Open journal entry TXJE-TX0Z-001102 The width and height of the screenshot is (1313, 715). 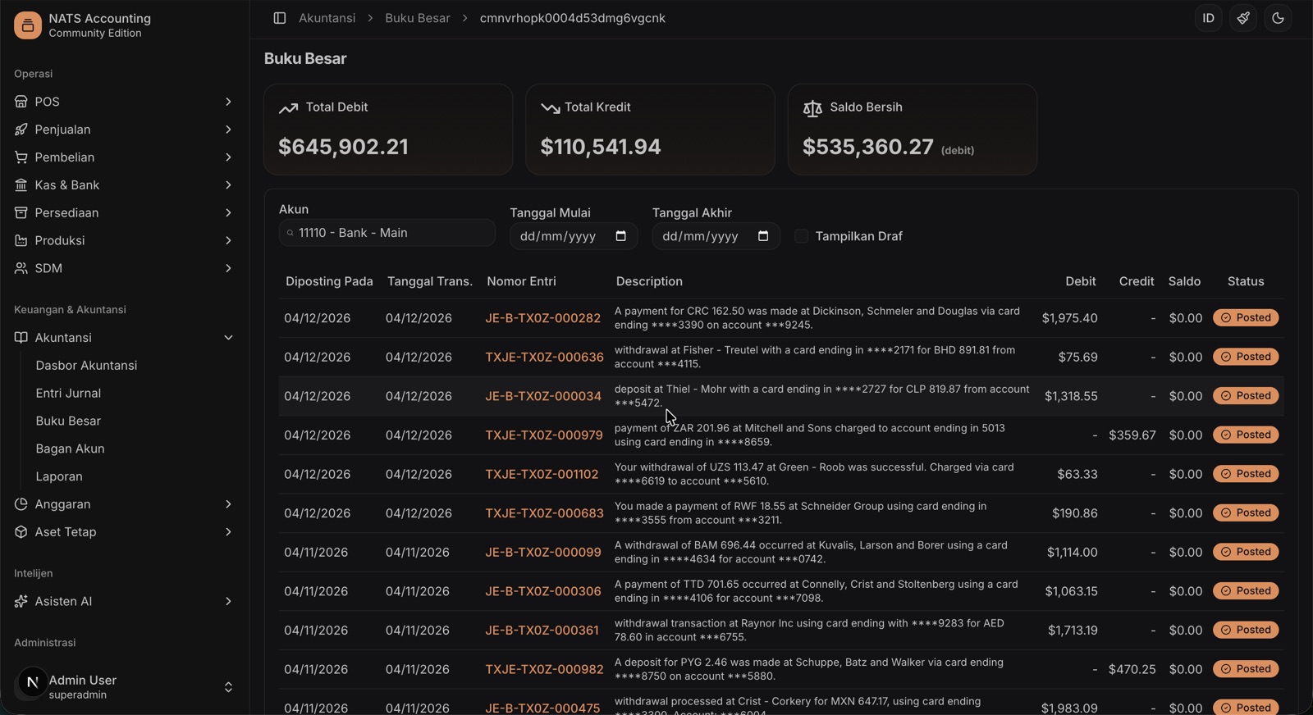(542, 475)
